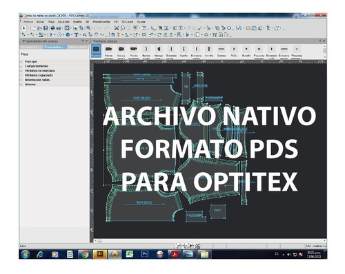Pick the wave curve tool icon
The width and height of the screenshot is (345, 274).
pos(101,35)
